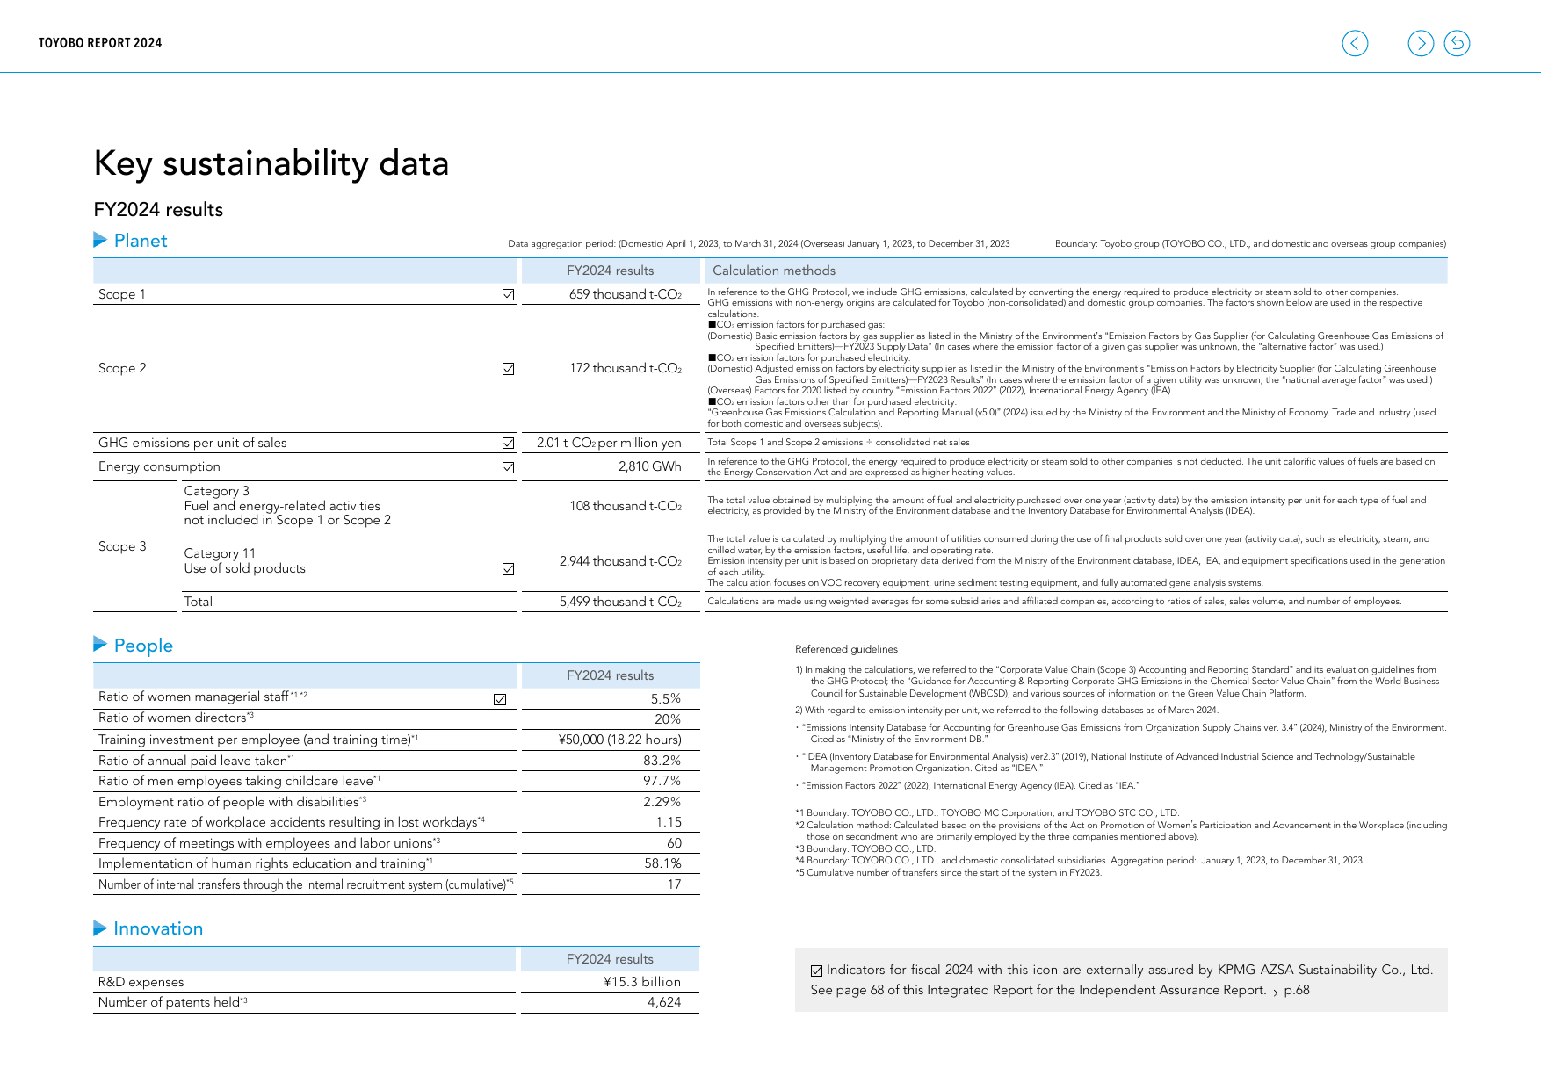
Task: Click the 5.5% women managerial ratio value
Action: point(666,698)
